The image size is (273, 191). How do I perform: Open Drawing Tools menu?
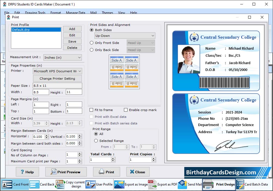coord(35,13)
